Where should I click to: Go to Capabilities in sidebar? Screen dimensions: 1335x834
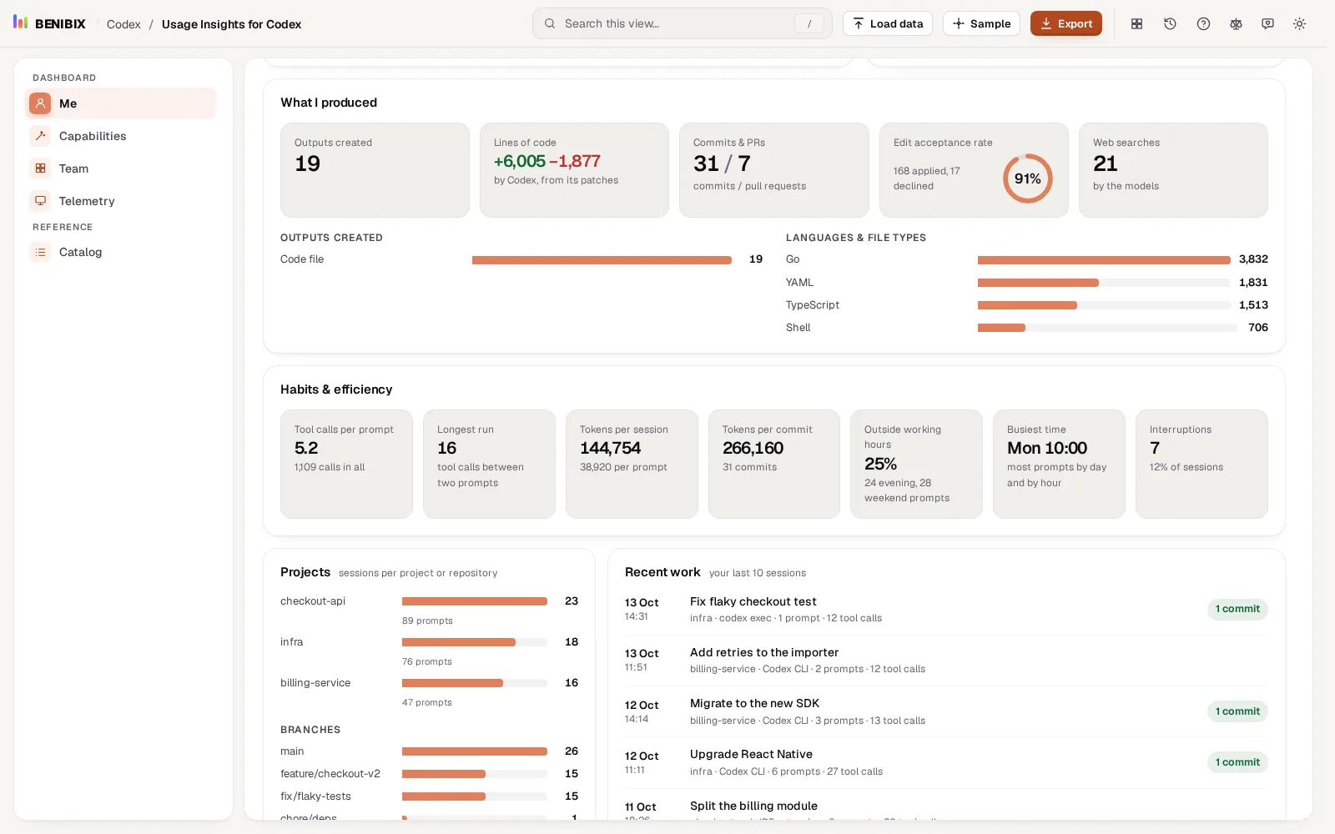pos(120,136)
